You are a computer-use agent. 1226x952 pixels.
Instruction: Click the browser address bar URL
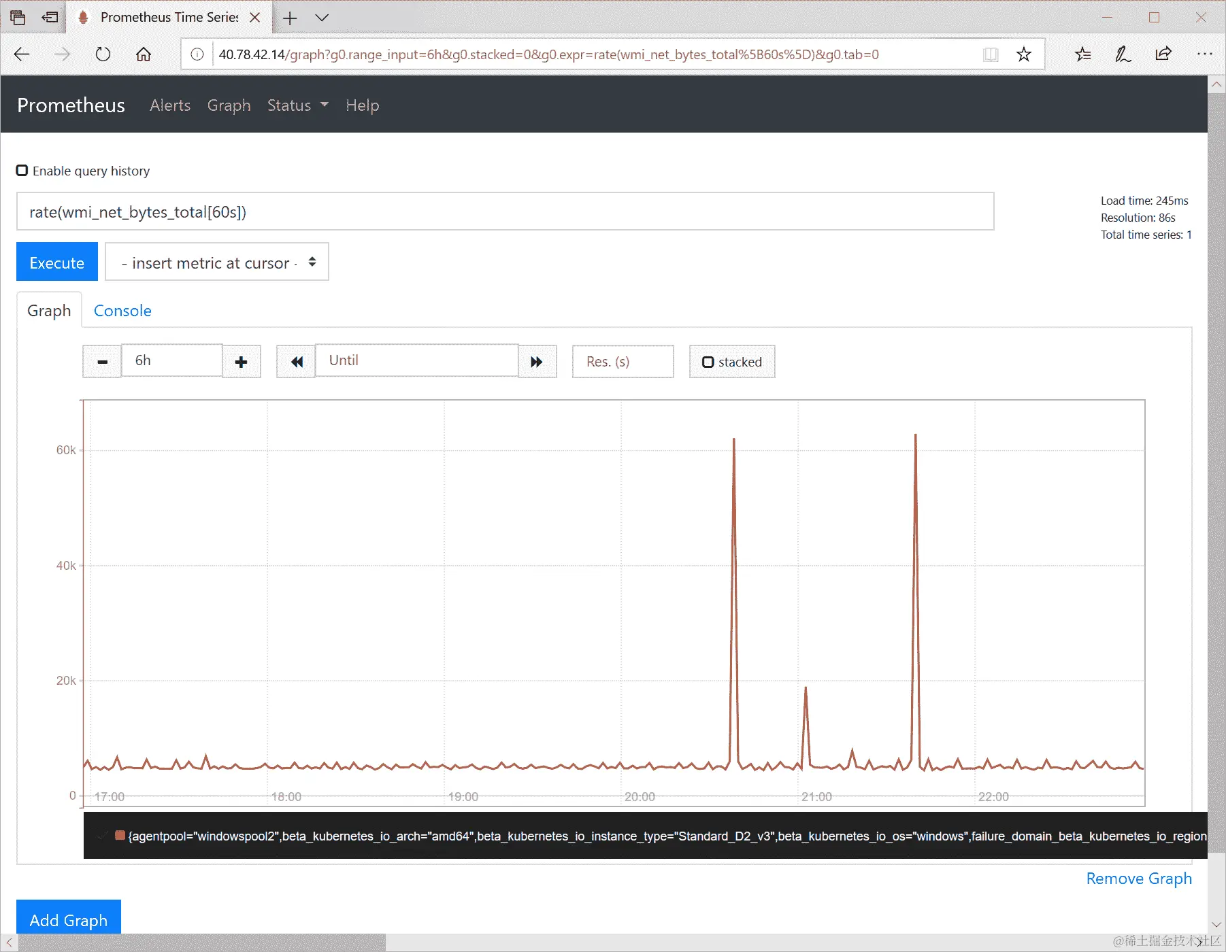click(548, 54)
